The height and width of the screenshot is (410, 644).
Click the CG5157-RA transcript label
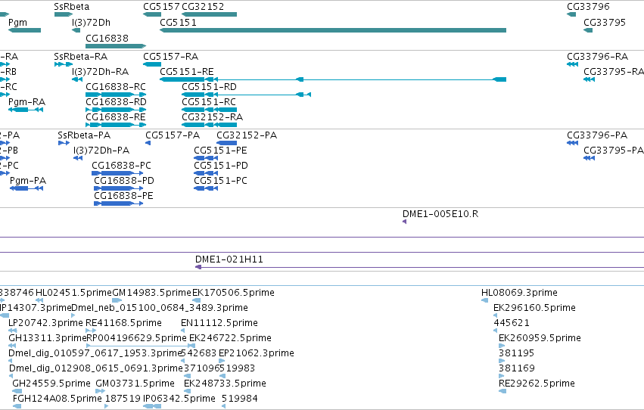[170, 57]
